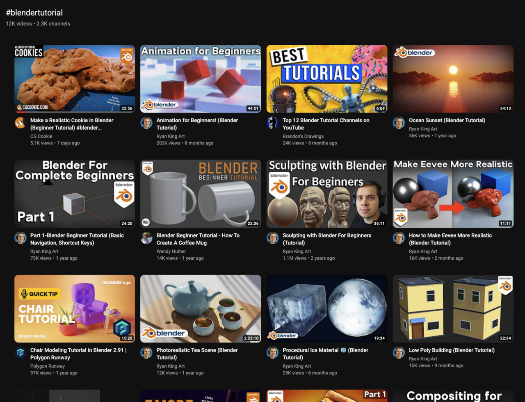Click the CG Cookie channel avatar
Image resolution: width=525 pixels, height=402 pixels.
pyautogui.click(x=21, y=123)
